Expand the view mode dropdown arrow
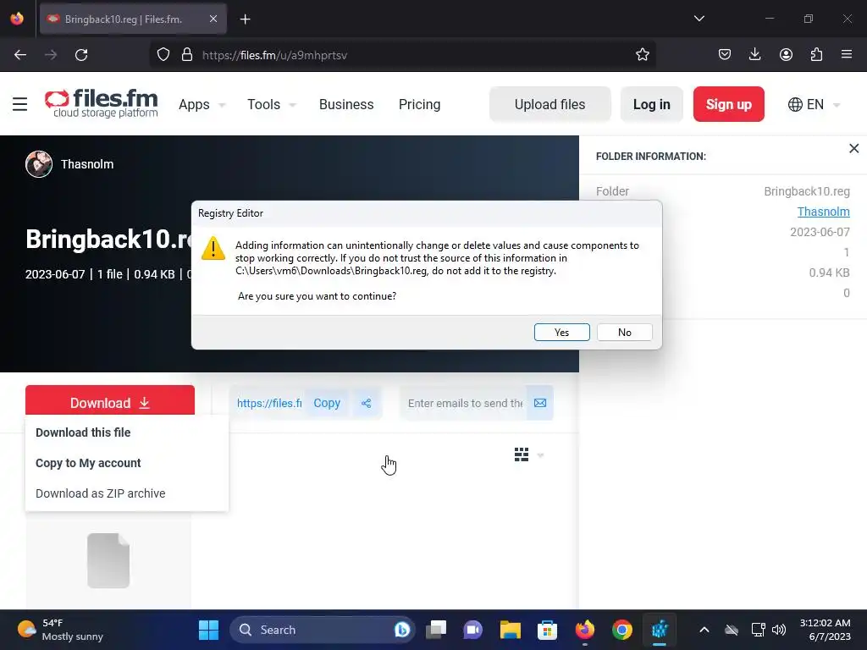 click(x=541, y=455)
